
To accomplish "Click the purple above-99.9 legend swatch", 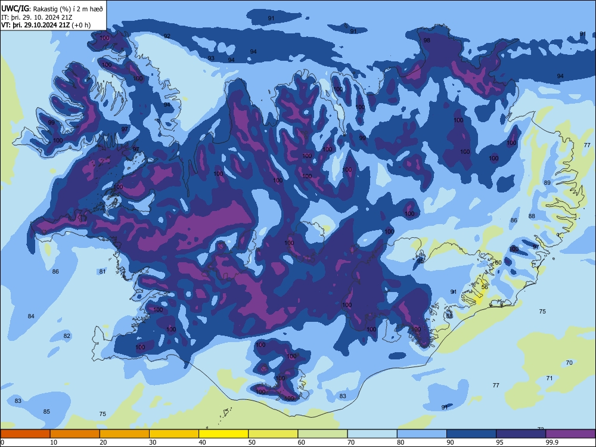I will 570,434.
